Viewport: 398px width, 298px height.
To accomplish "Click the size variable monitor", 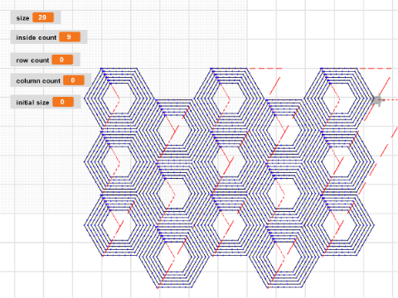I will (36, 17).
